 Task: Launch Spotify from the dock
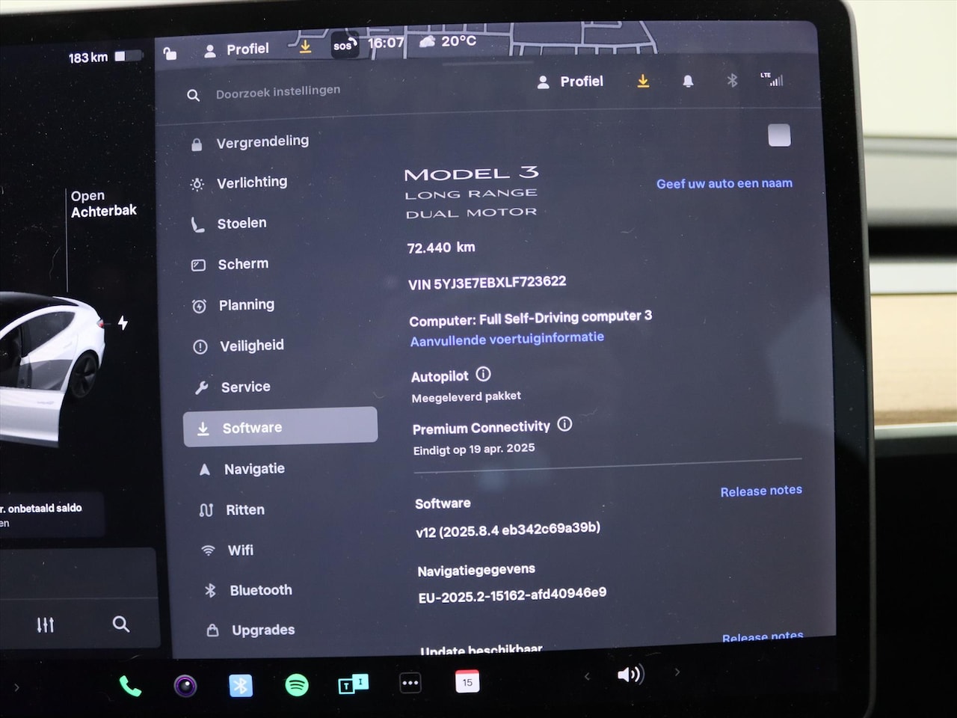(x=297, y=684)
